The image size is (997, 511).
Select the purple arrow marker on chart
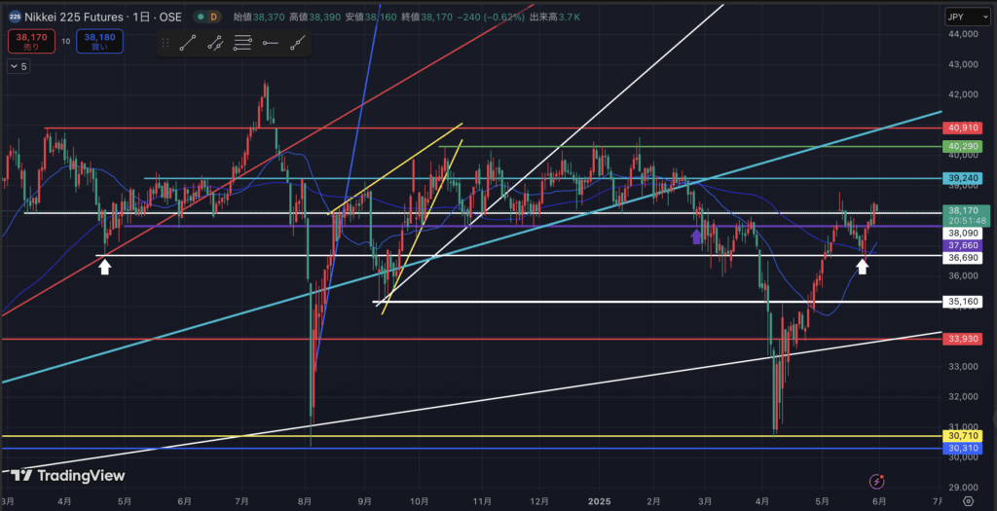[696, 237]
